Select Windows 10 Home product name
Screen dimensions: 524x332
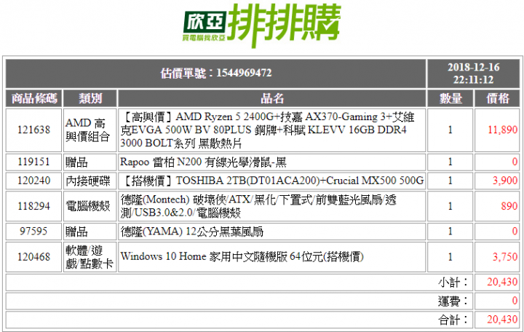click(242, 257)
